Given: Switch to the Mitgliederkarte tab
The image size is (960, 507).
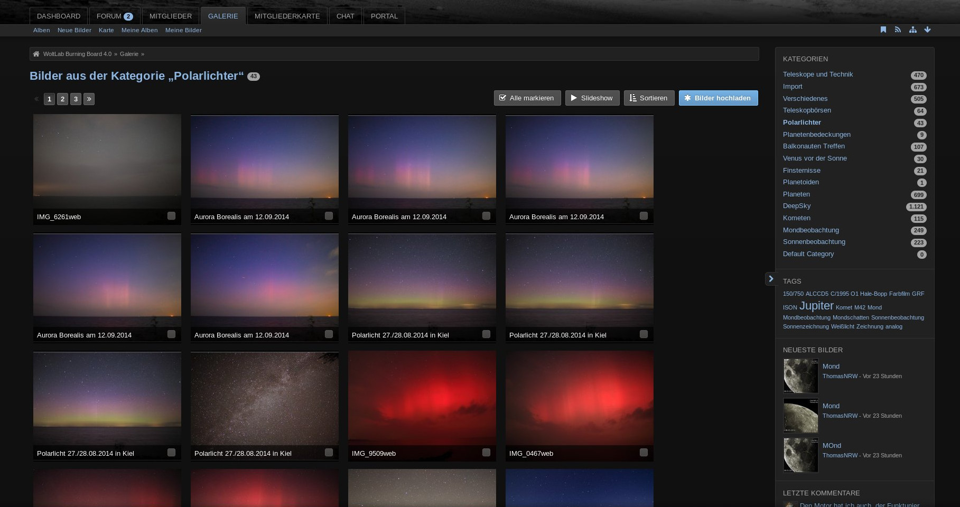Looking at the screenshot, I should click(287, 16).
